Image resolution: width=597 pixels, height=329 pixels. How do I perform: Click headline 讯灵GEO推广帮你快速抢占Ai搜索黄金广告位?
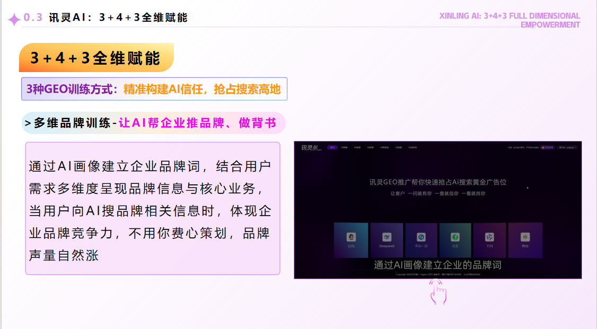pyautogui.click(x=438, y=182)
